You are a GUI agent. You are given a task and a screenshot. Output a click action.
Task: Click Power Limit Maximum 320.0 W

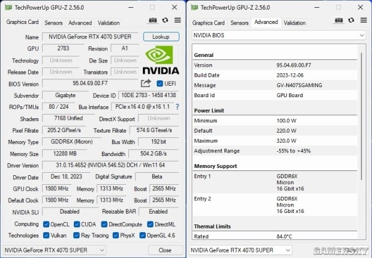coord(286,141)
